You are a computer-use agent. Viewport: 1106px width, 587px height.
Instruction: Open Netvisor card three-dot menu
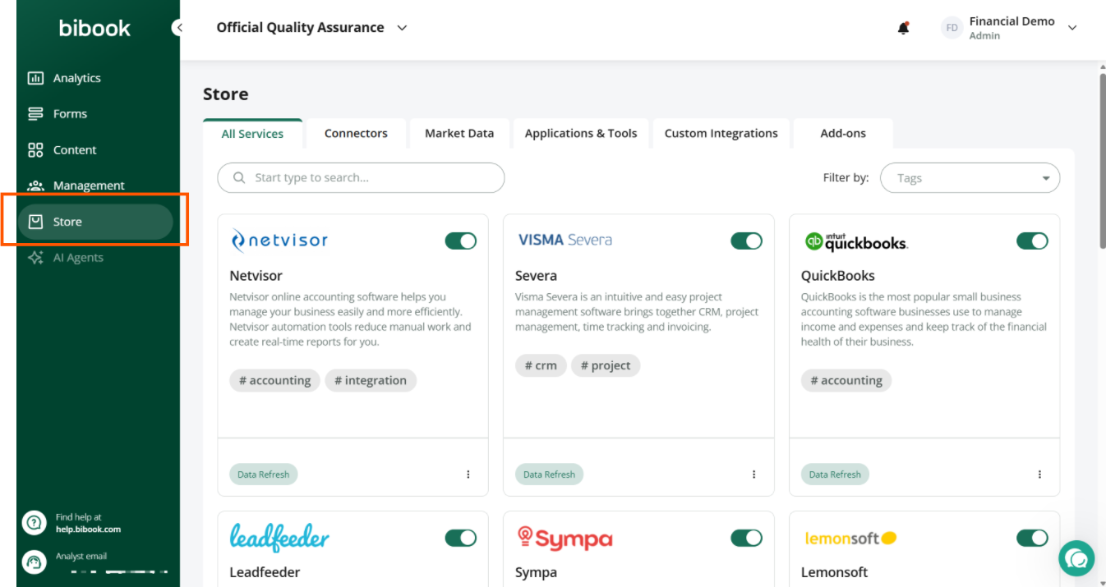pos(468,475)
